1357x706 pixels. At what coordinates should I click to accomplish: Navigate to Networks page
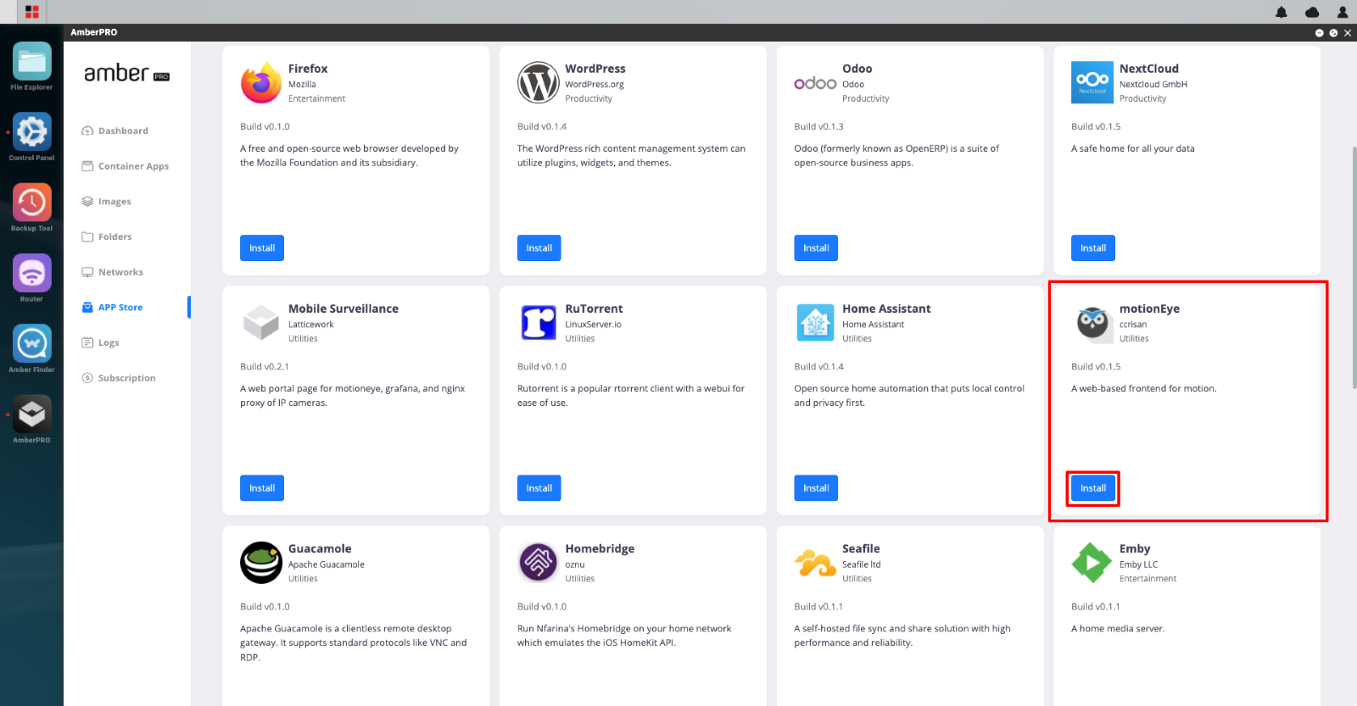[120, 272]
